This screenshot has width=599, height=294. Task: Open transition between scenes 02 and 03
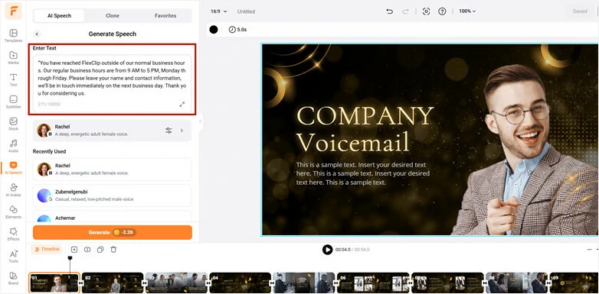point(145,283)
